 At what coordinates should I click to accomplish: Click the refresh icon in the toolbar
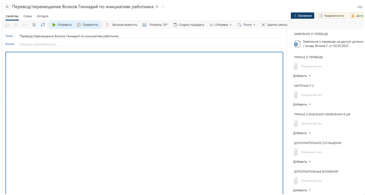43,25
